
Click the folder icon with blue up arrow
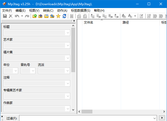coord(52,16)
